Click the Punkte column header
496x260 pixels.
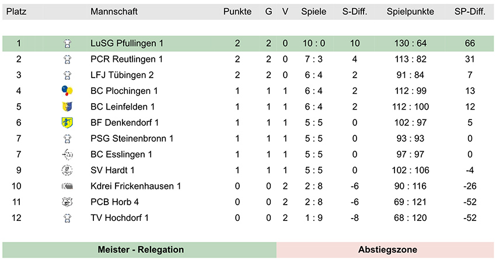coord(237,12)
